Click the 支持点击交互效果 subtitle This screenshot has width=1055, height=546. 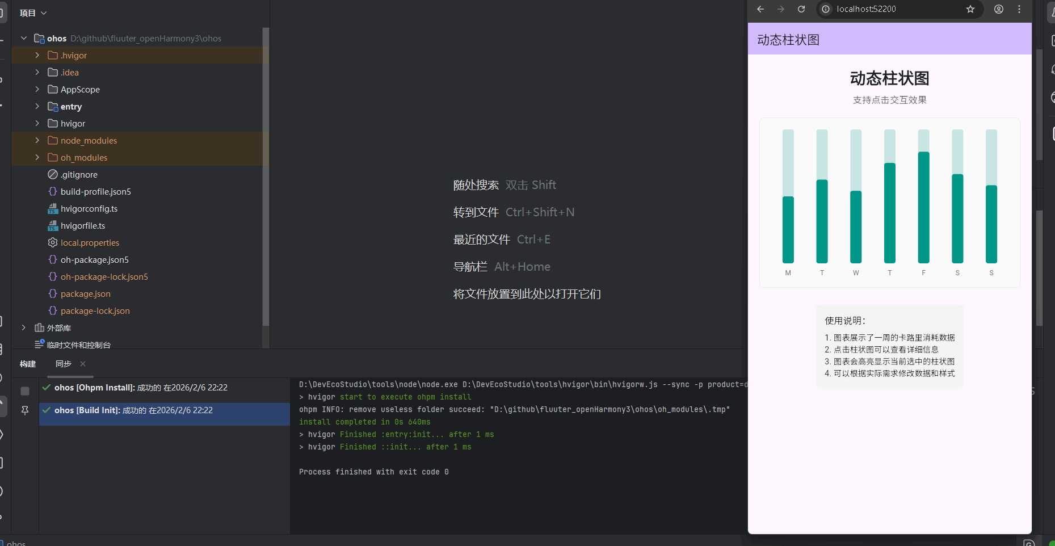coord(890,100)
